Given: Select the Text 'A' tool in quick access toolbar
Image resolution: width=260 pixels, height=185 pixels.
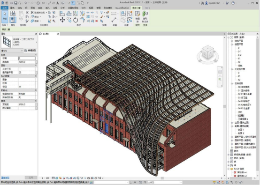Looking at the screenshot, I should point(58,3).
